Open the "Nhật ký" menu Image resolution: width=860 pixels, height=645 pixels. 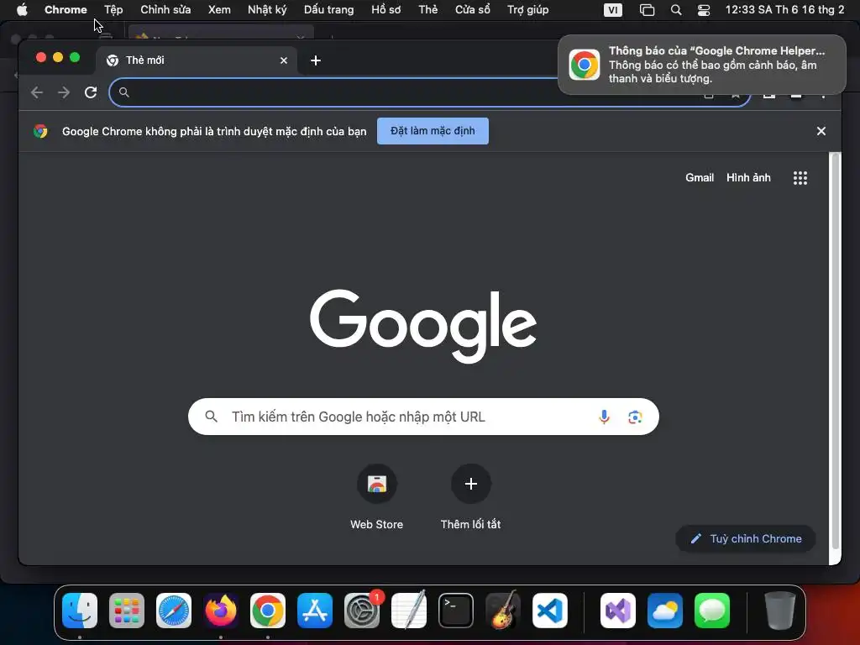click(267, 10)
